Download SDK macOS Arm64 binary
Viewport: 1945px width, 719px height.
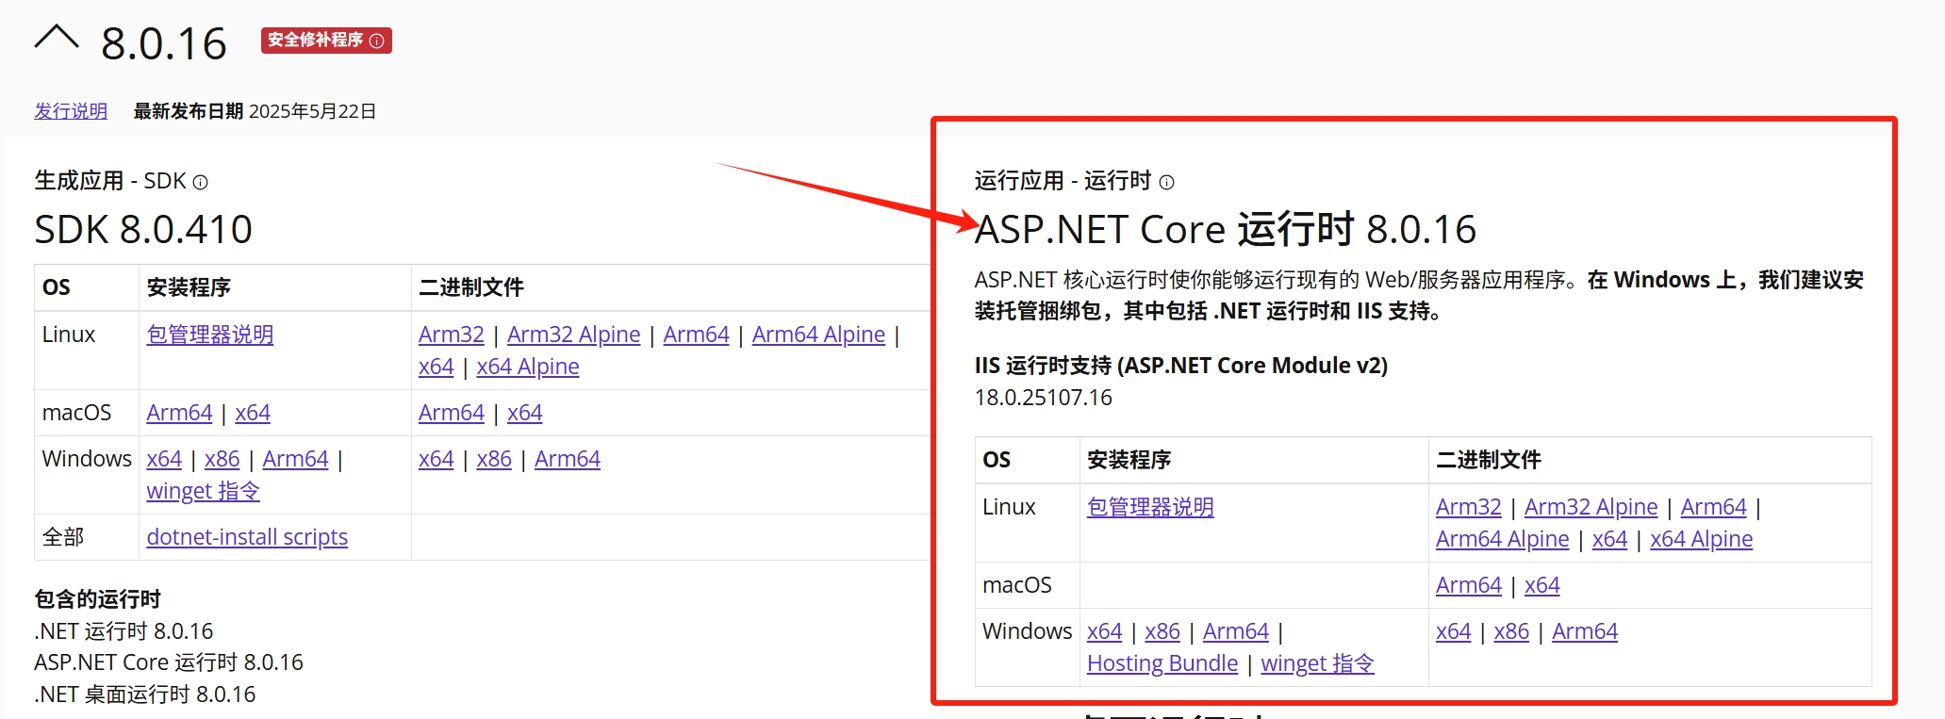pos(452,413)
